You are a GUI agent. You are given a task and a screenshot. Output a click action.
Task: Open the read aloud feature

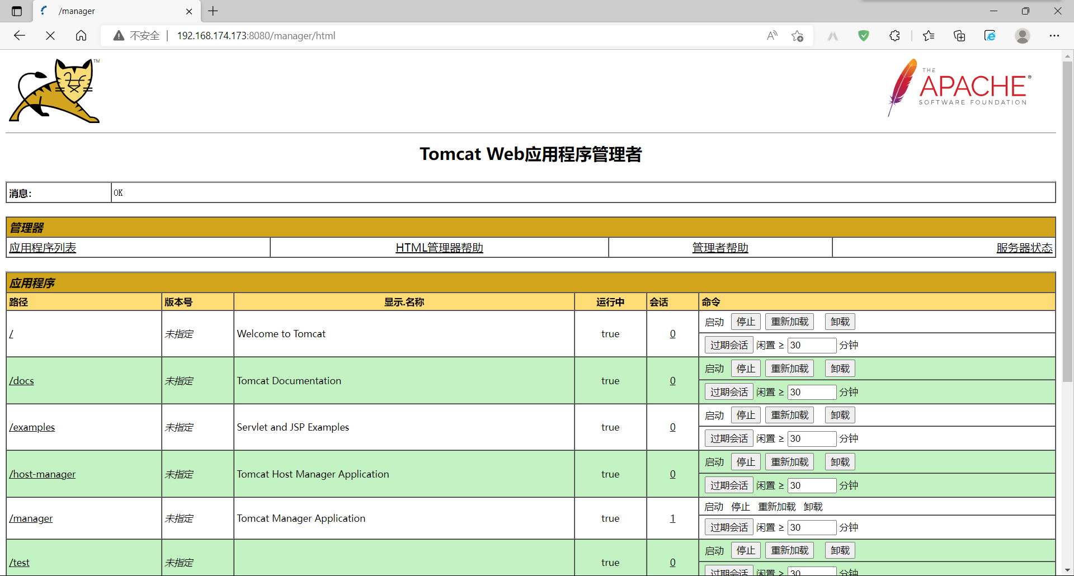[772, 36]
